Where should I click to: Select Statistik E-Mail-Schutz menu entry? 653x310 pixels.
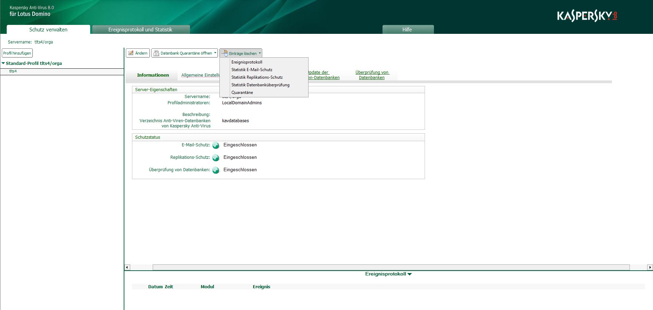(252, 70)
